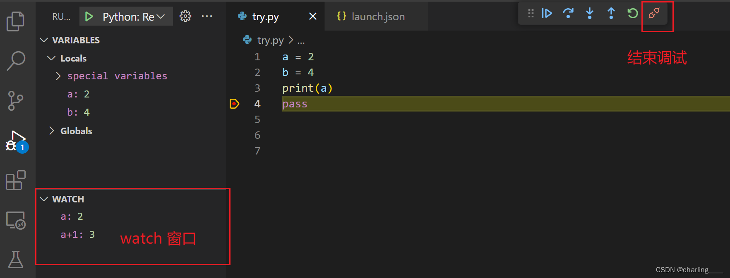This screenshot has height=278, width=730.
Task: Click Continue in the debug toolbar
Action: (547, 13)
